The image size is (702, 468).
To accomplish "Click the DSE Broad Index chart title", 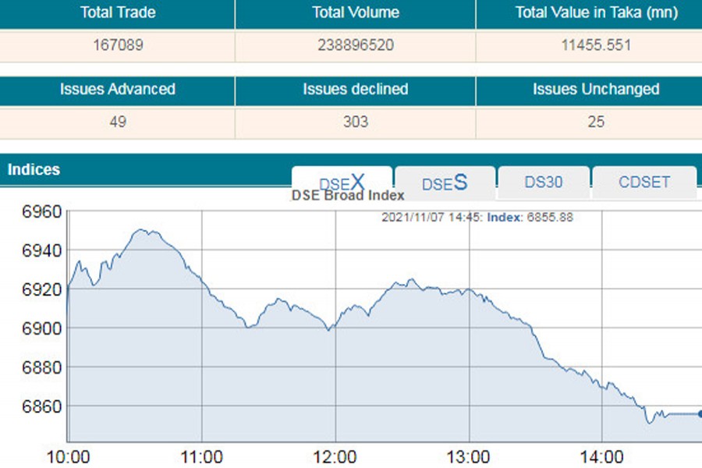I will click(348, 196).
